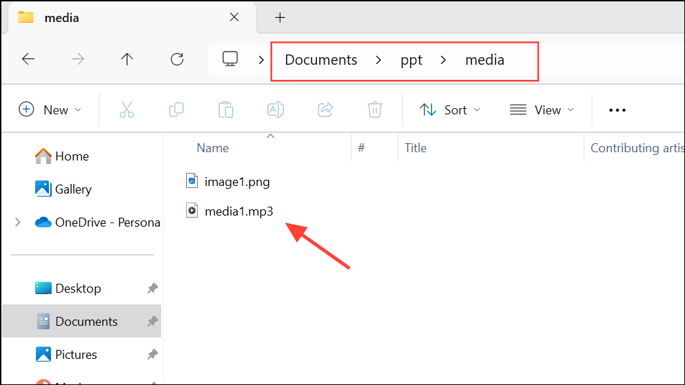
Task: Navigate up one folder level
Action: pos(127,59)
